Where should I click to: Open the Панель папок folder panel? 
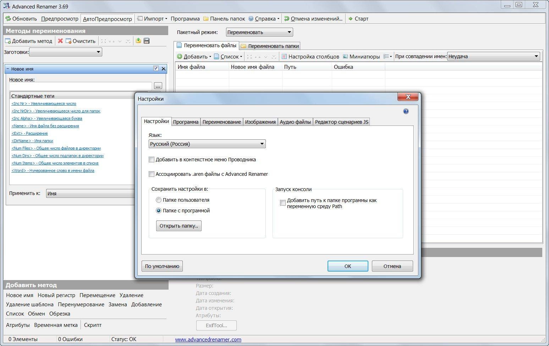224,18
